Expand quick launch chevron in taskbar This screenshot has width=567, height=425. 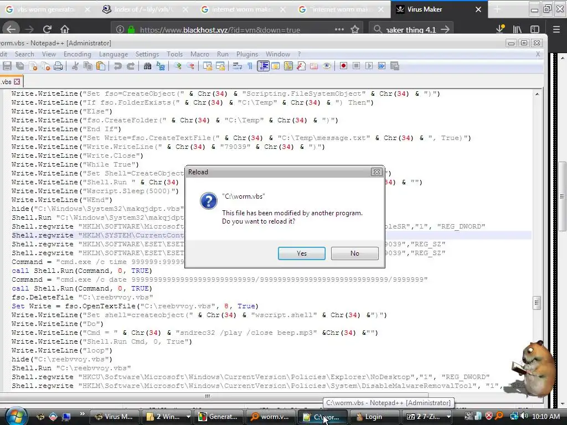tap(82, 414)
